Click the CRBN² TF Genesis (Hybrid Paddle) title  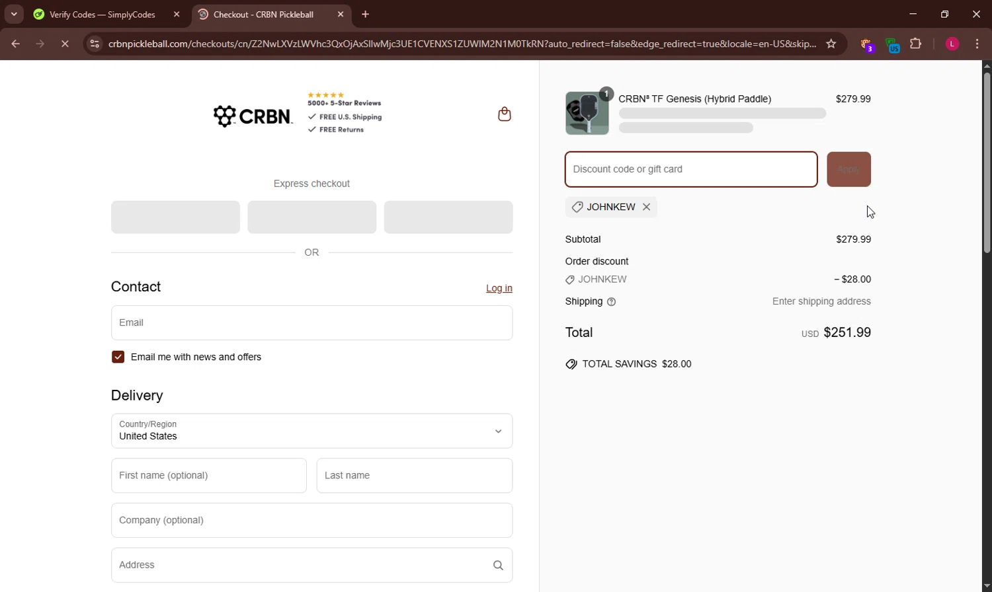click(x=694, y=99)
